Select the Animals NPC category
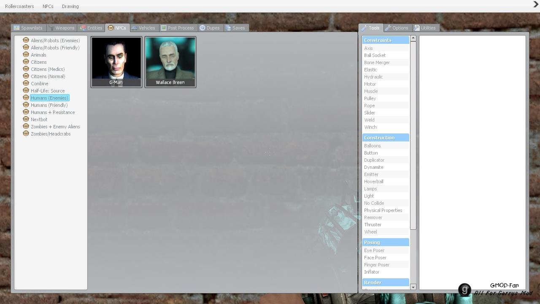540x304 pixels. (x=38, y=55)
